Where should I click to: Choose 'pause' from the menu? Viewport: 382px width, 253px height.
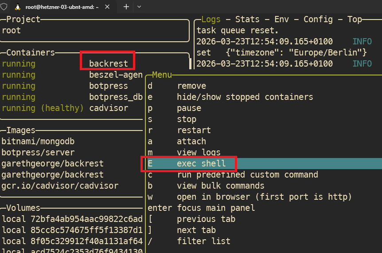(189, 108)
